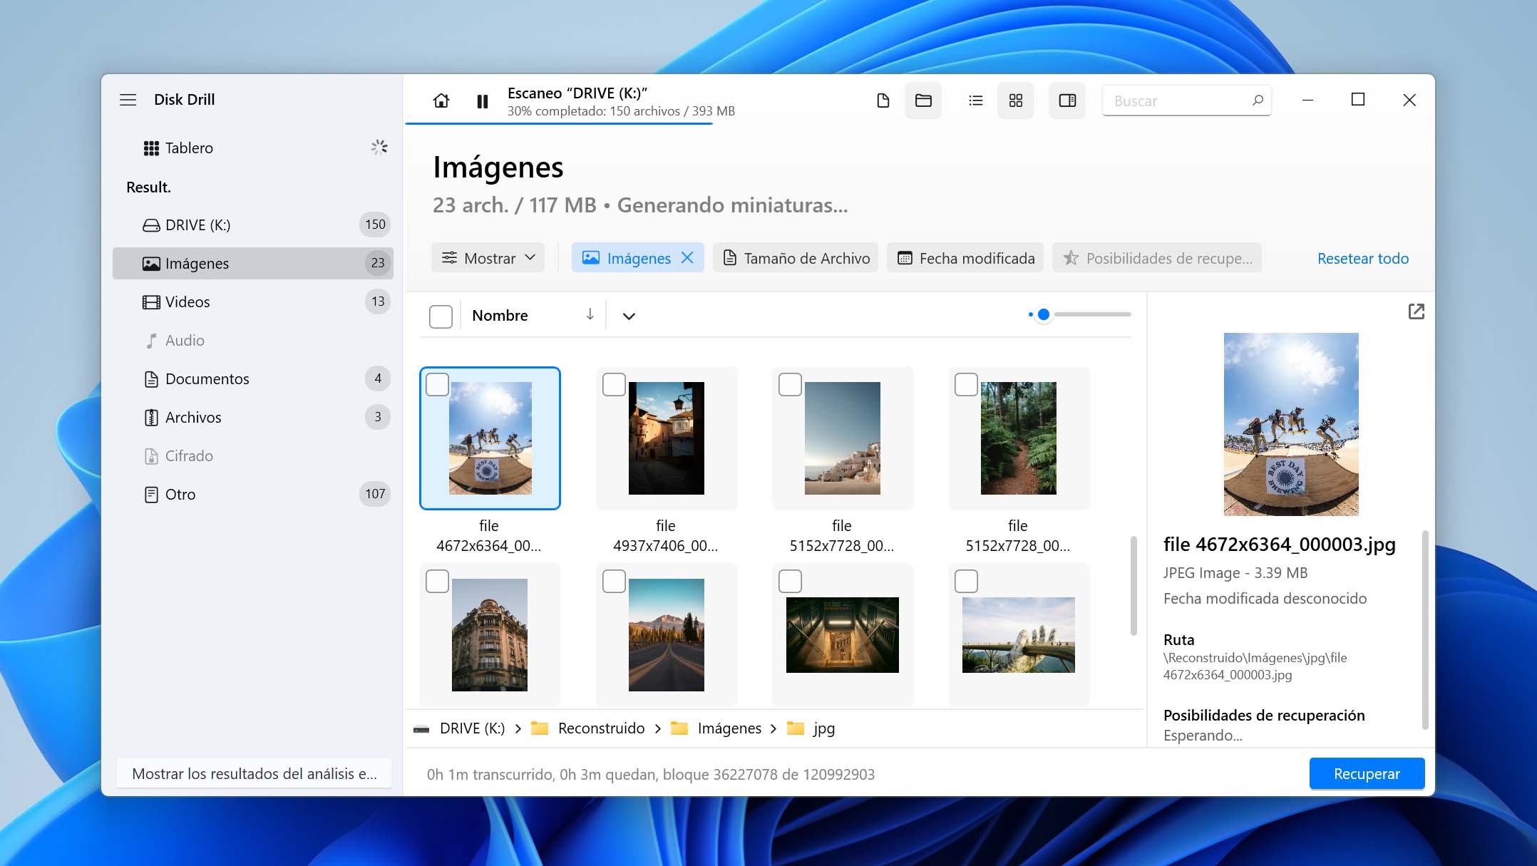Screen dimensions: 1537x866
Task: Open Otro category in sidebar
Action: pos(252,495)
